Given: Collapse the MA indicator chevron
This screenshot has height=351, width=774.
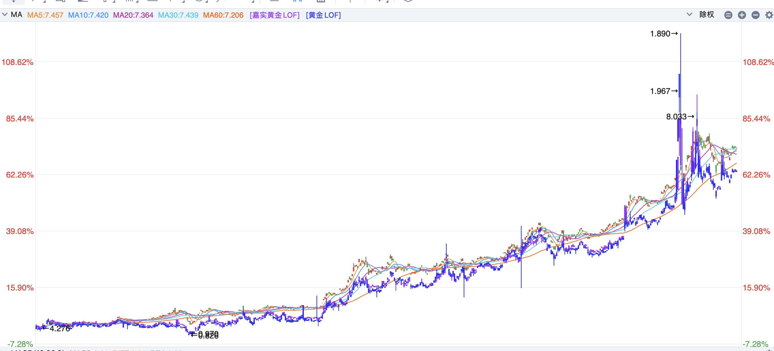Looking at the screenshot, I should coord(5,15).
